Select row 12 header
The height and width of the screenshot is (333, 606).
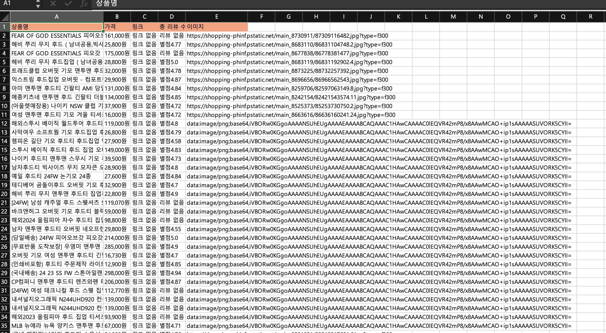[x=5, y=124]
